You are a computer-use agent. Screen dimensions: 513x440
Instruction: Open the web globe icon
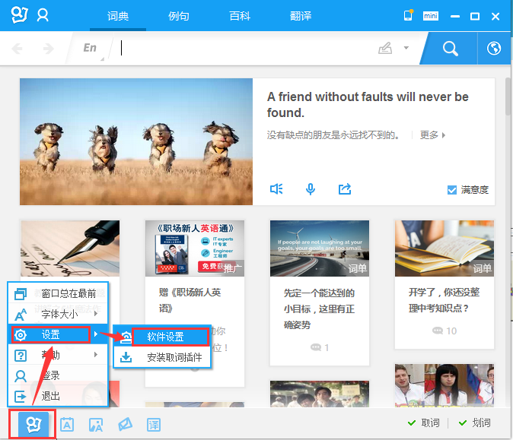pyautogui.click(x=494, y=49)
